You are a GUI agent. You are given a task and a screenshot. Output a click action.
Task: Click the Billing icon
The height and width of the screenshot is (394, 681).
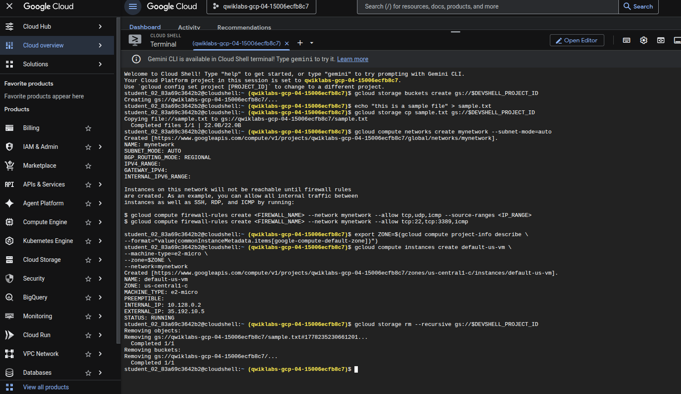tap(9, 128)
